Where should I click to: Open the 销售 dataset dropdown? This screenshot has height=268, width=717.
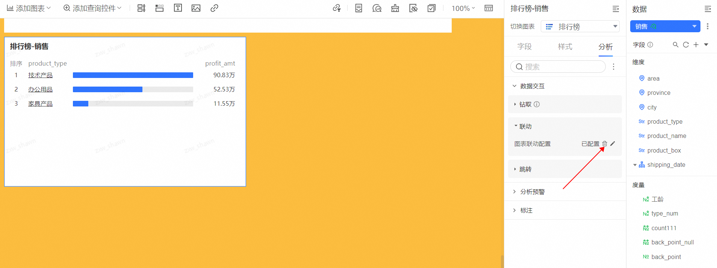coord(694,26)
